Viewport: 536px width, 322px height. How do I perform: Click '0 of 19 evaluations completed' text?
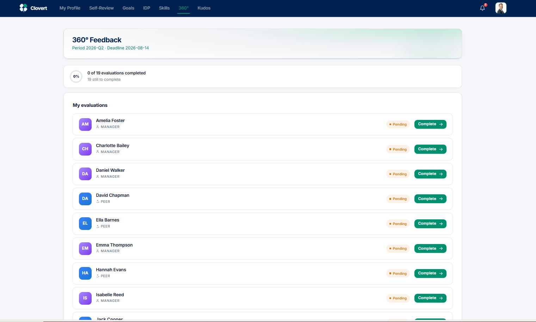pos(116,73)
